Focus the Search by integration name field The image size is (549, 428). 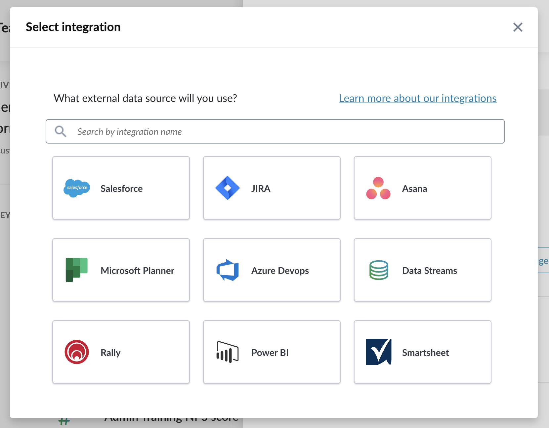click(x=275, y=131)
